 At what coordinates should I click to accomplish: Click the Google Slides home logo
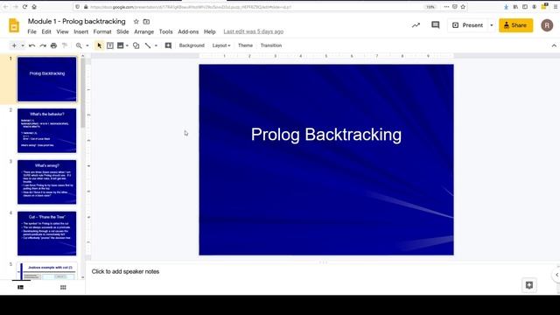14,25
